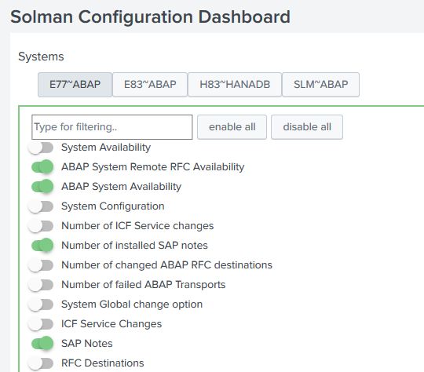The image size is (424, 372).
Task: Select the E77~ABAP system tab
Action: pos(75,85)
